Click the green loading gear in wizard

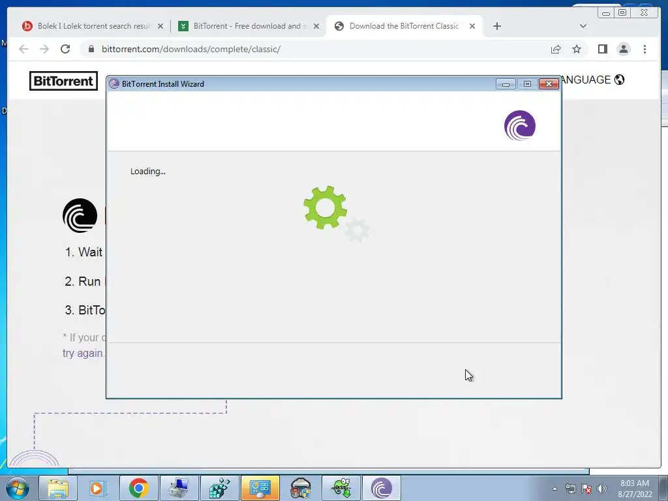pos(325,207)
